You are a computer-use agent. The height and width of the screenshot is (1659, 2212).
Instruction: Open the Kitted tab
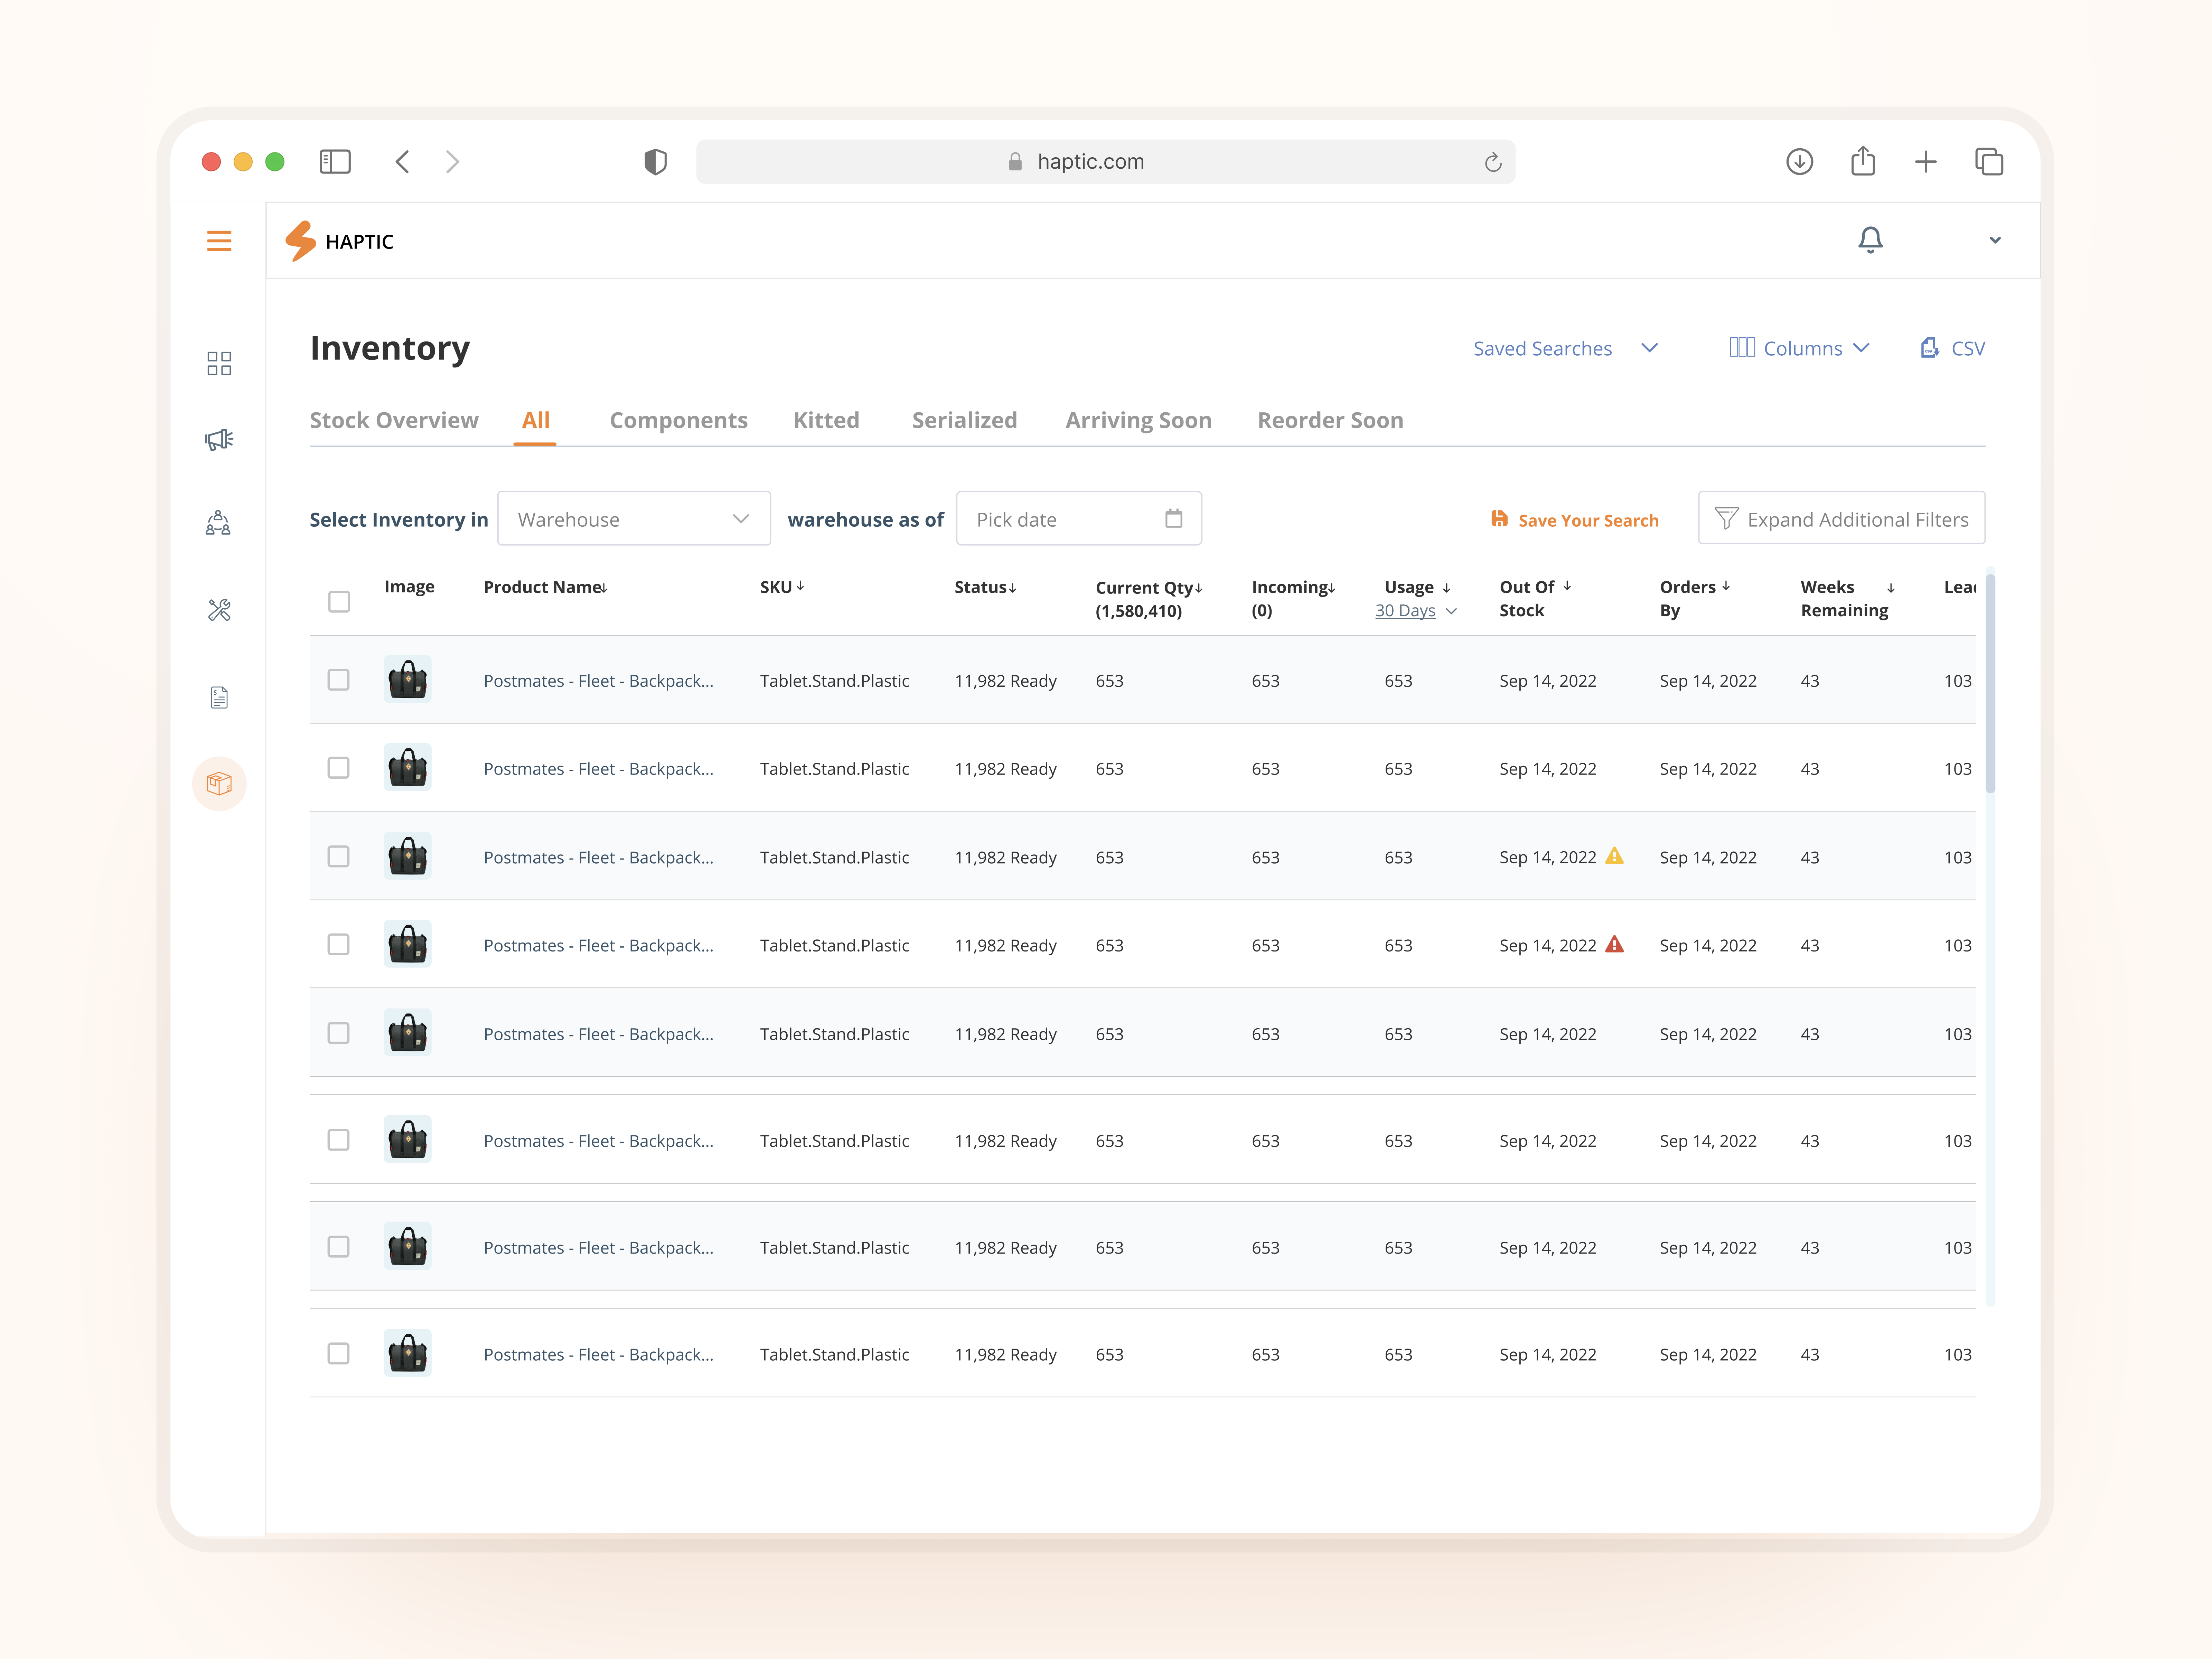826,420
